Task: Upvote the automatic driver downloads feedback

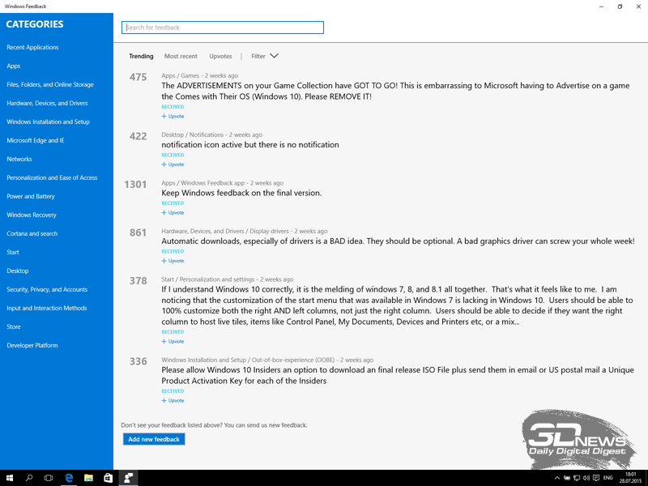Action: [x=173, y=261]
